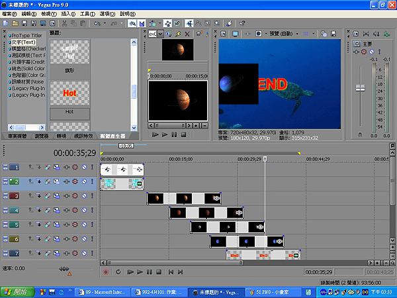Mute track 7
Screen dimensions: 397x298
pyautogui.click(x=84, y=253)
